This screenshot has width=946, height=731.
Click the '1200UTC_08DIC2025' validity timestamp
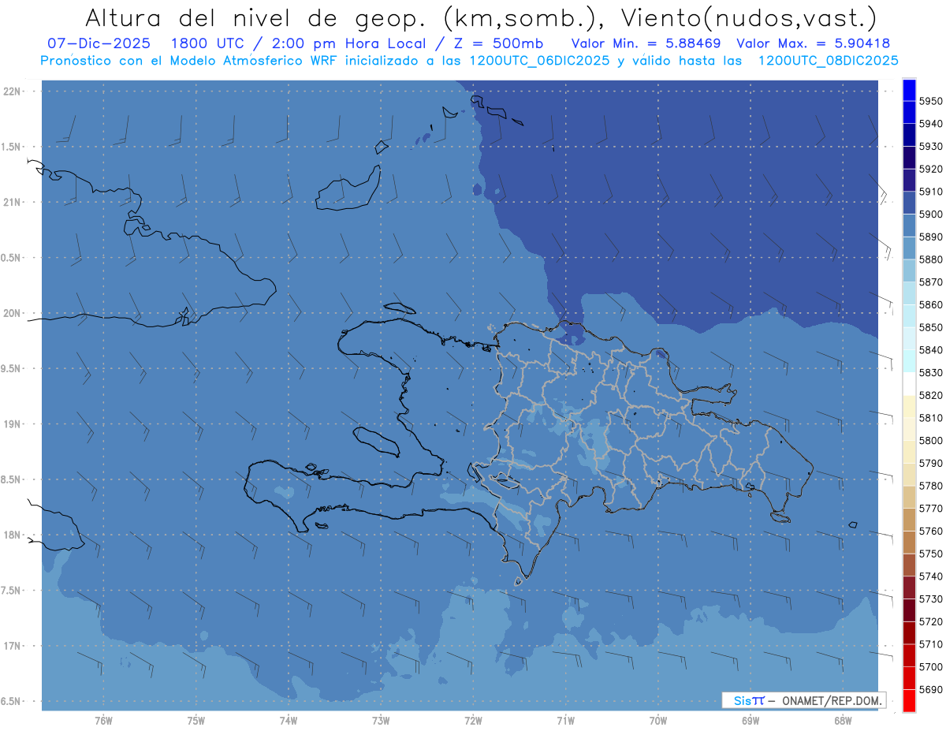click(x=828, y=60)
